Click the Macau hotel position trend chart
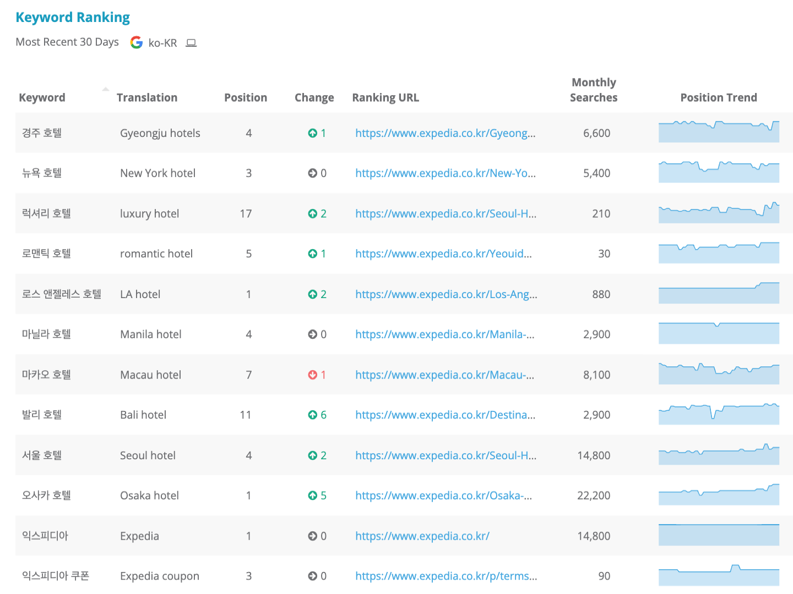Viewport: 793px width, 594px height. point(719,373)
